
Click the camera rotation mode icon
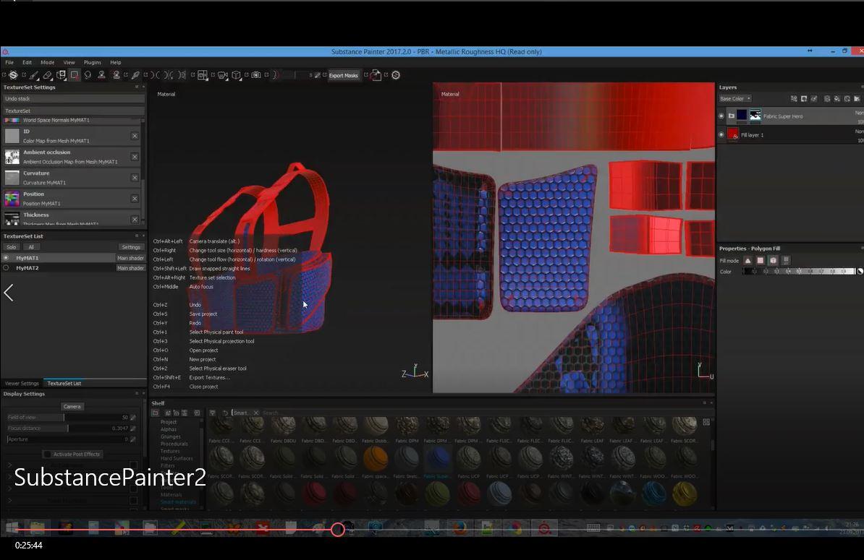click(222, 75)
